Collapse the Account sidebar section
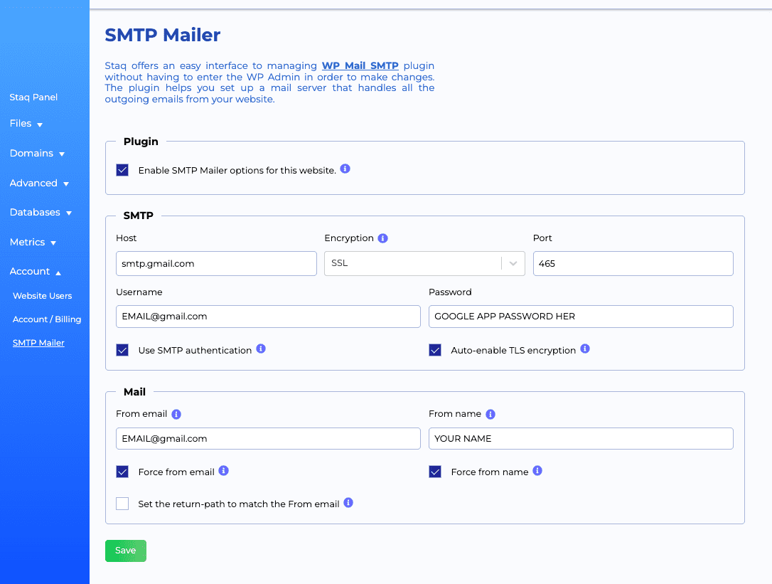772x584 pixels. coord(35,272)
